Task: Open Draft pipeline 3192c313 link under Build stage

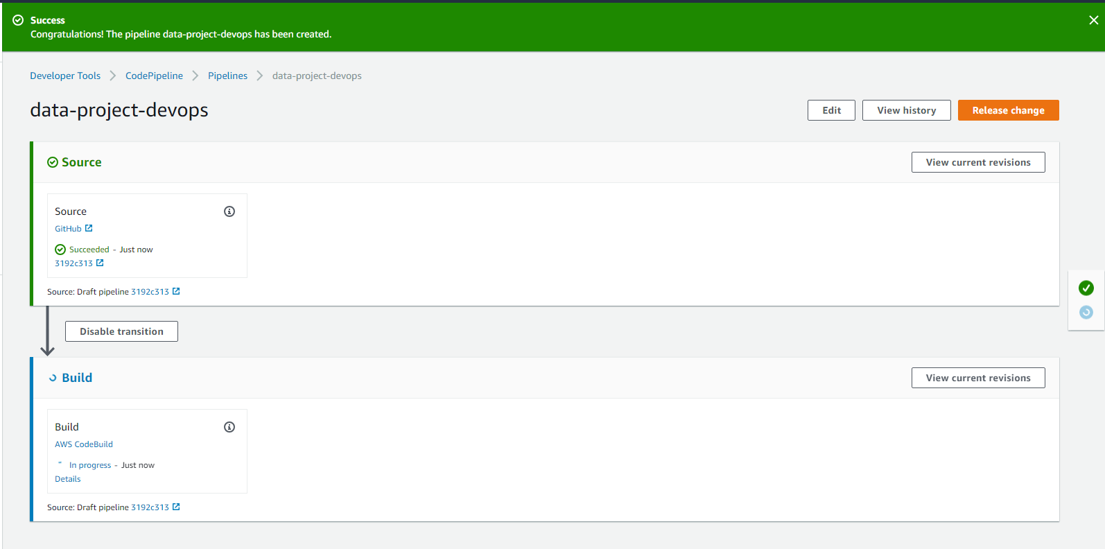Action: tap(150, 507)
